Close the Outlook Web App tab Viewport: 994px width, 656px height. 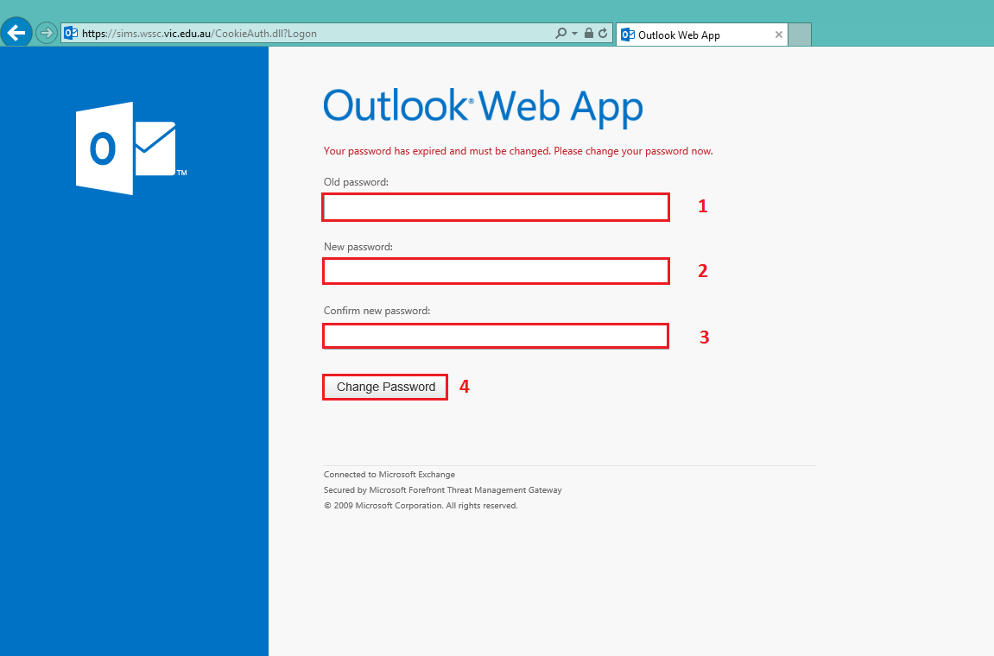pos(778,35)
